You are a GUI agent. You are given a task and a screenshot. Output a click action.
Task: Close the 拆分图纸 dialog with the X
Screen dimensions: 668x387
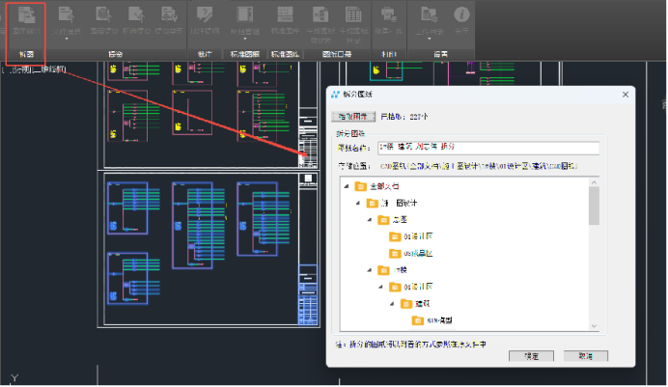click(x=624, y=94)
